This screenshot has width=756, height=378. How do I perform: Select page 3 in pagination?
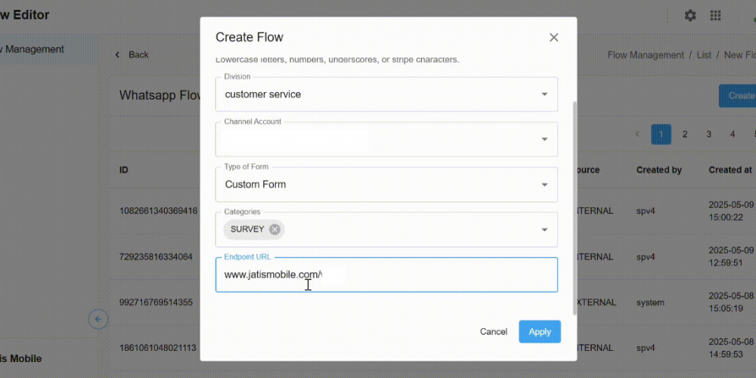click(709, 135)
